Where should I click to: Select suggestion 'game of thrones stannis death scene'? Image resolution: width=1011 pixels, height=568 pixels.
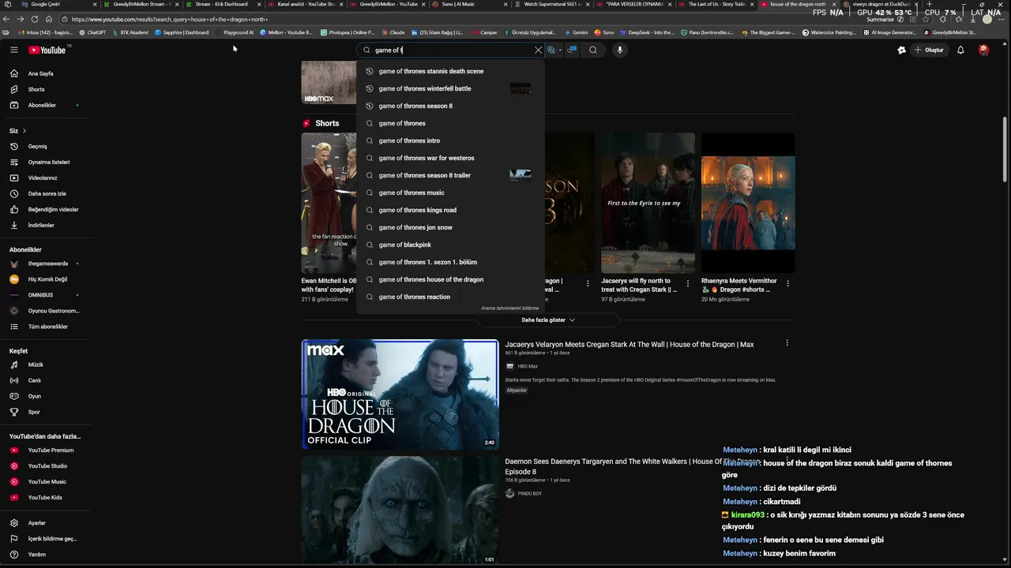(x=450, y=71)
